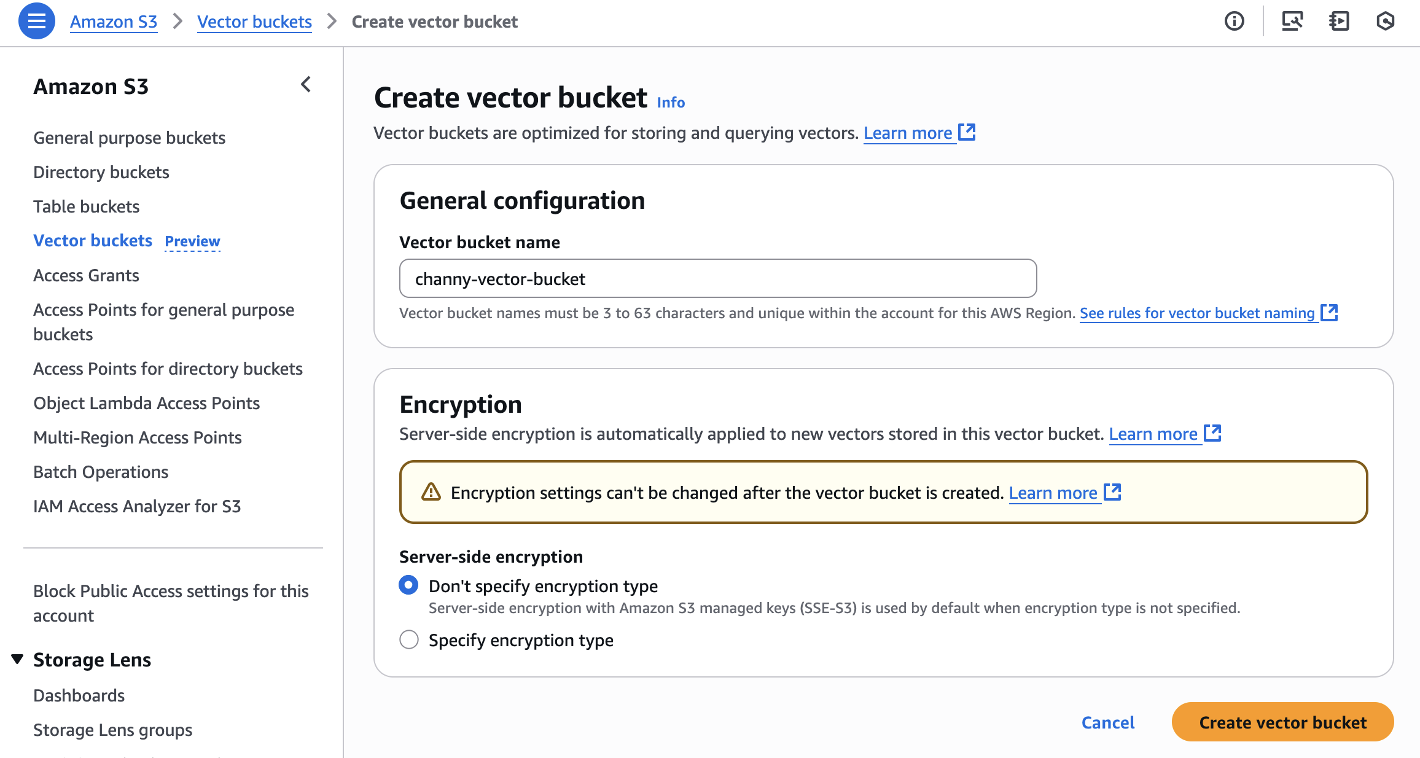The height and width of the screenshot is (758, 1420).
Task: Click the hexagon settings icon in header
Action: (1385, 21)
